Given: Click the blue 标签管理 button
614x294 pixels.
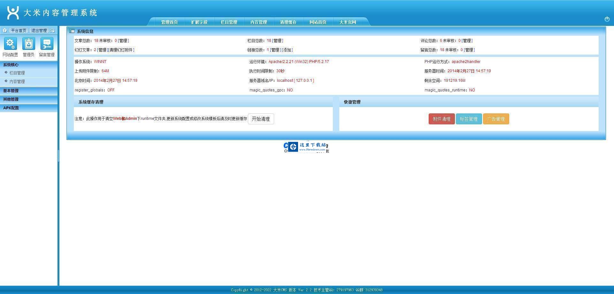Looking at the screenshot, I should (x=469, y=119).
